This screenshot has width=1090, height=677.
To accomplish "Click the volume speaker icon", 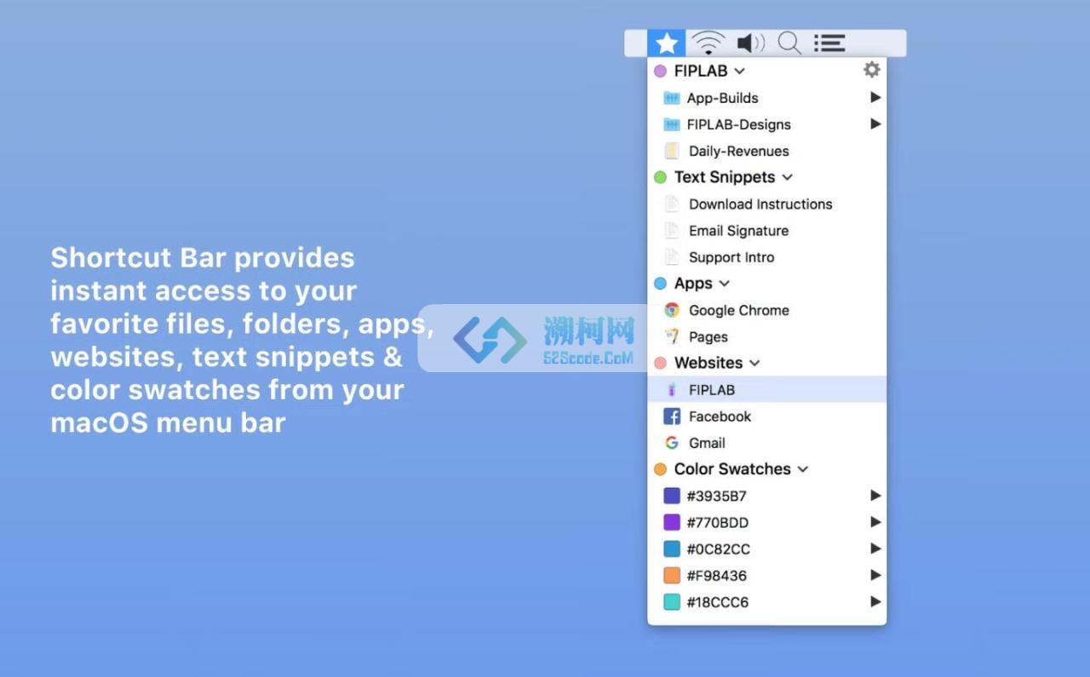I will [750, 43].
